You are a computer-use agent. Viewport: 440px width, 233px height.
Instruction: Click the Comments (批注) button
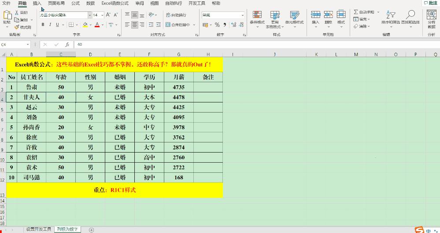(x=430, y=3)
